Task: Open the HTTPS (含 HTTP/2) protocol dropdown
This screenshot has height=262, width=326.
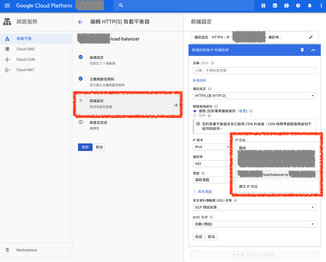Action: point(254,96)
